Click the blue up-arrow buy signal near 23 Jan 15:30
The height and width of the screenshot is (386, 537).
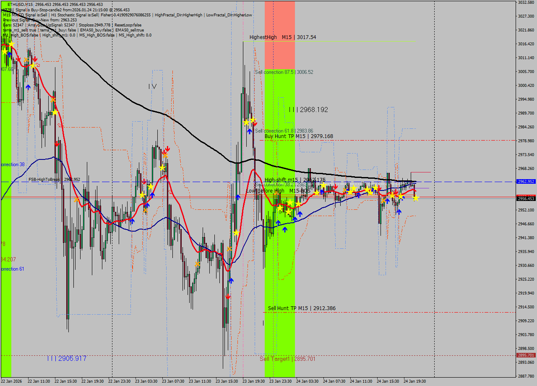click(231, 281)
